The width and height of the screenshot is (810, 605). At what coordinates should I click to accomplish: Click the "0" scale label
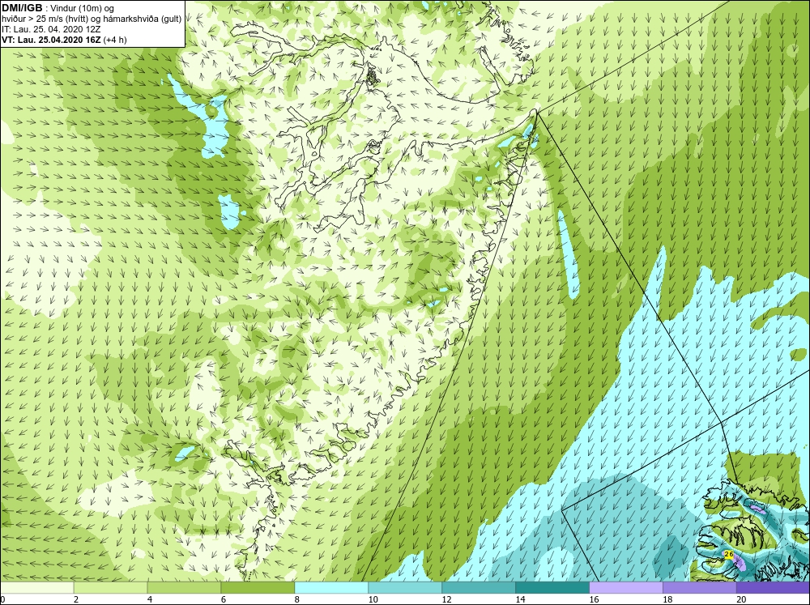(2, 599)
